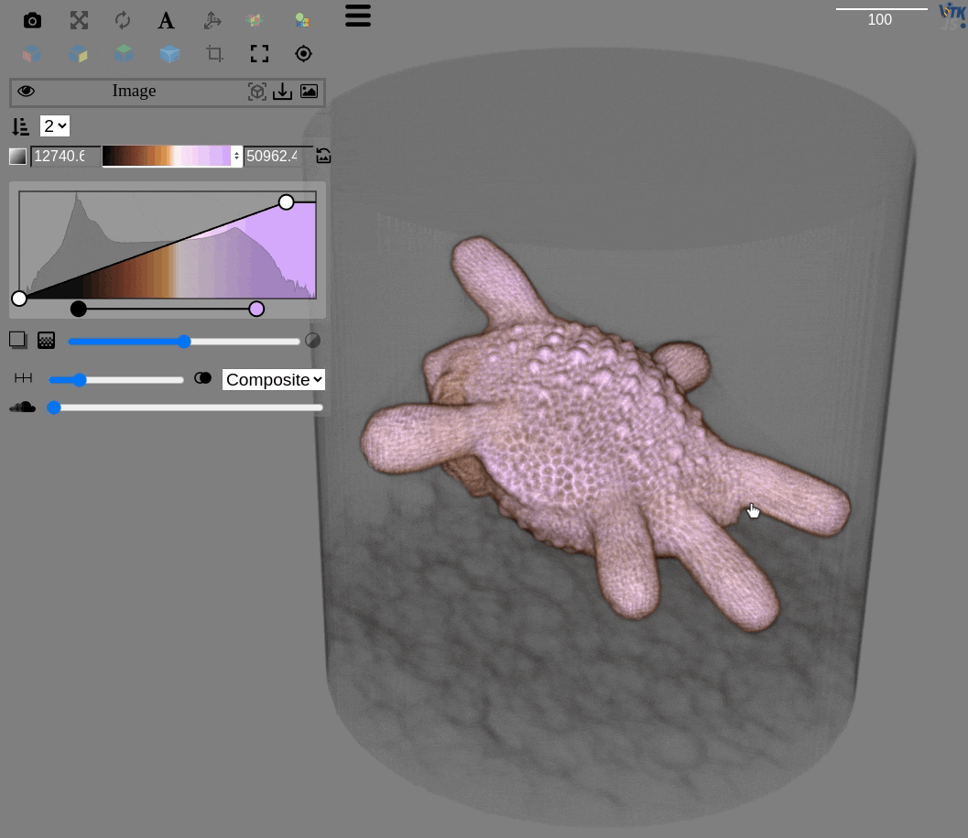Open the resolution scale dropdown showing 2
The width and height of the screenshot is (968, 838).
pos(55,126)
